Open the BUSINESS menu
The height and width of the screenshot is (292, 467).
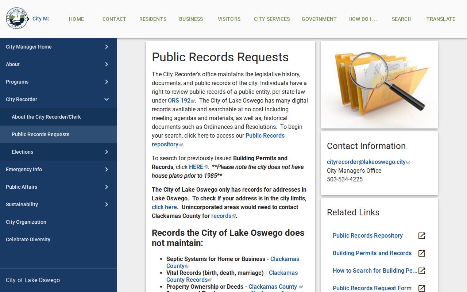pyautogui.click(x=191, y=19)
